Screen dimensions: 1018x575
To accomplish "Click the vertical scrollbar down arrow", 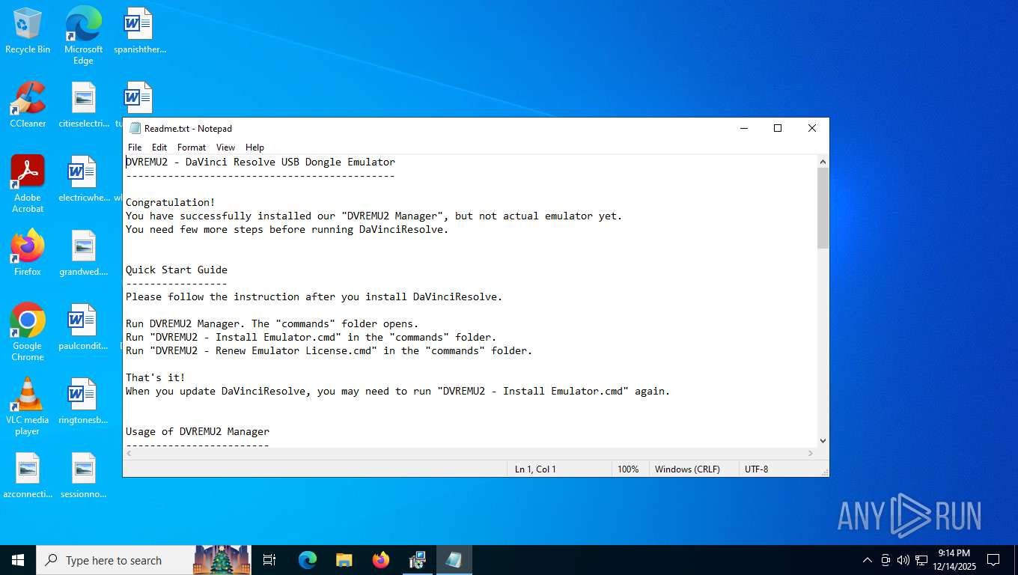I will click(x=823, y=441).
